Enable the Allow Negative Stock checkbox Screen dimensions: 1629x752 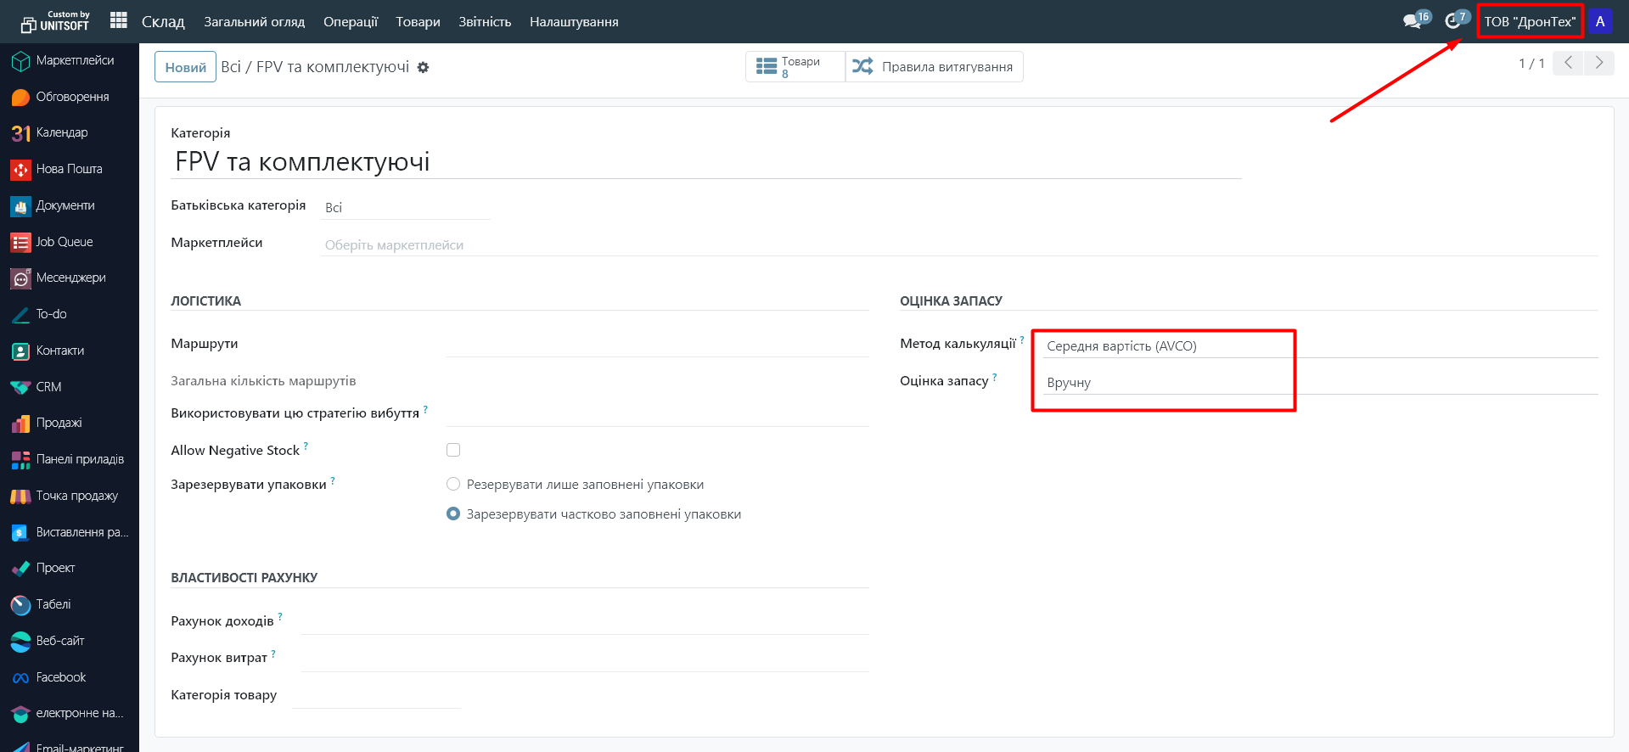pos(453,450)
